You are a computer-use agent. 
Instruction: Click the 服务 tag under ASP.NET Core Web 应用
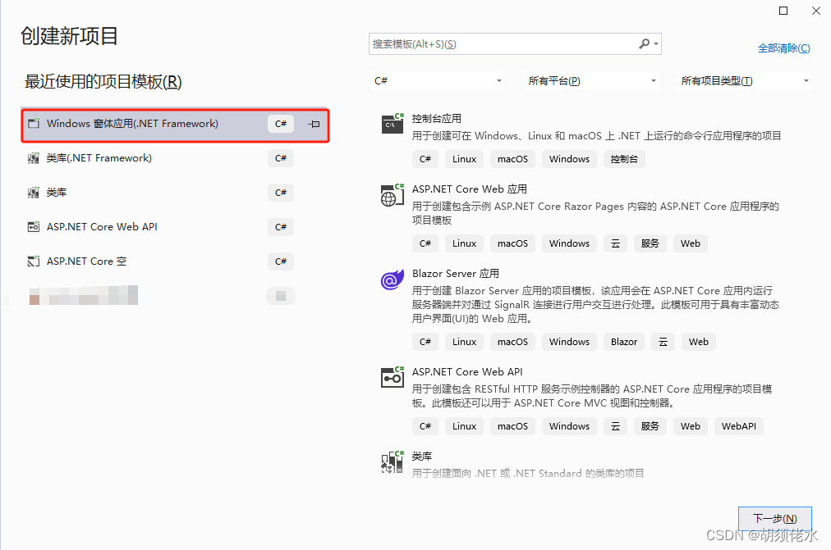[x=650, y=243]
